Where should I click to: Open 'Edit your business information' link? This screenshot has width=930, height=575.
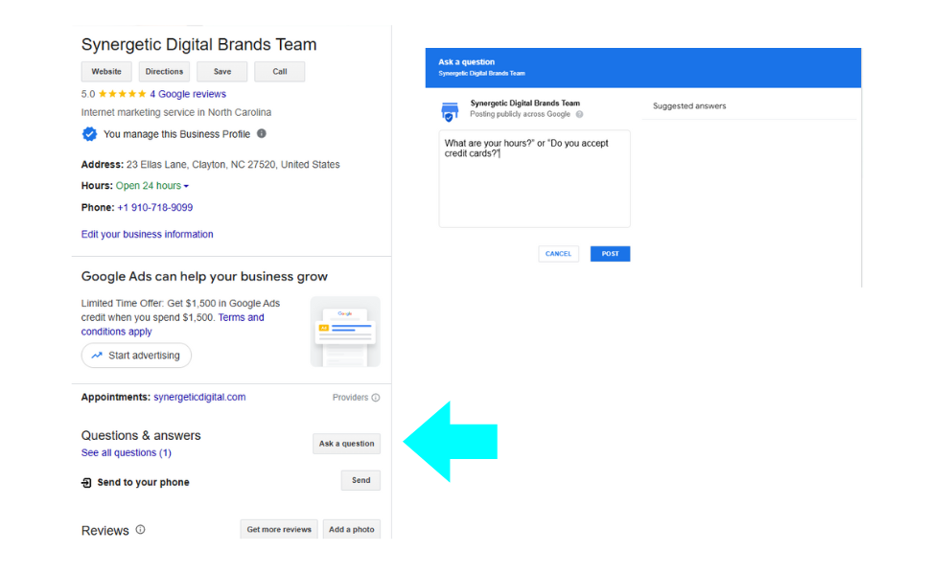148,235
